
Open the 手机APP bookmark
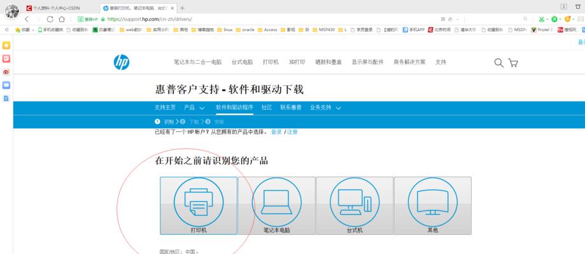click(414, 30)
